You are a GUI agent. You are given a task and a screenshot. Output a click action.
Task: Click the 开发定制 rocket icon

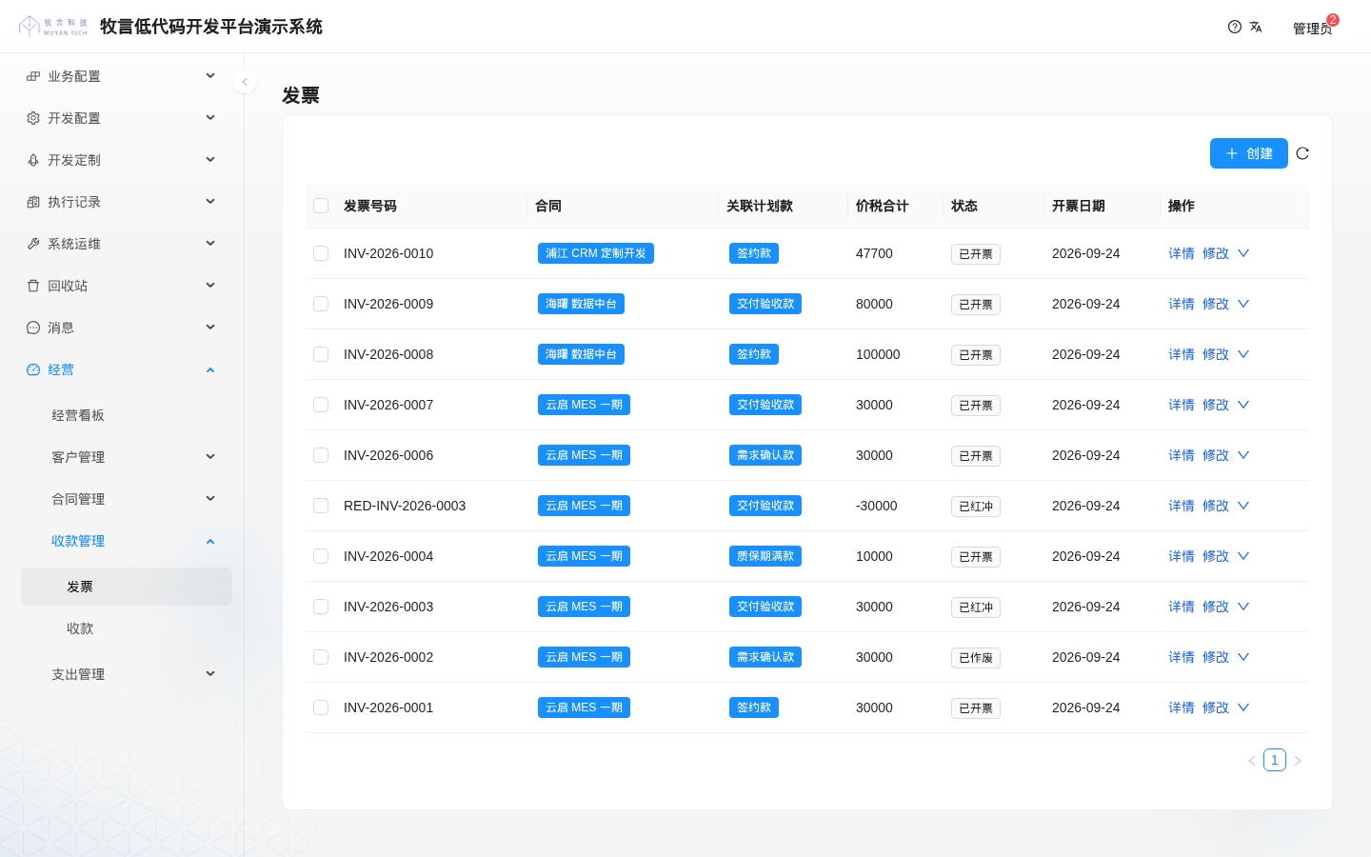(x=33, y=160)
